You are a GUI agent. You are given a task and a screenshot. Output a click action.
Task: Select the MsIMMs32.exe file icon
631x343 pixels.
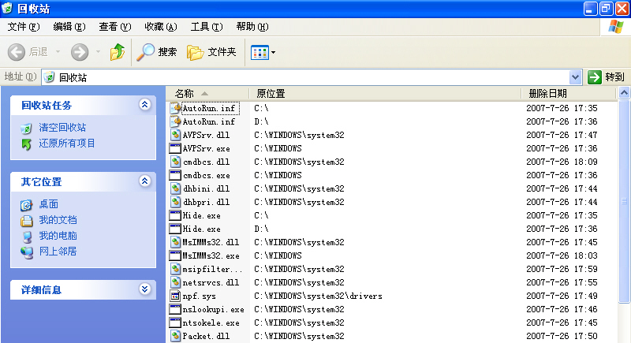(175, 255)
